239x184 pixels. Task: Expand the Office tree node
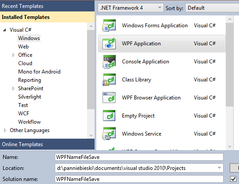13,55
